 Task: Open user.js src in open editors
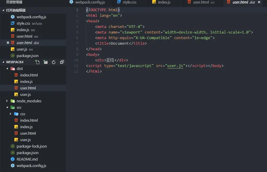click(x=33, y=49)
